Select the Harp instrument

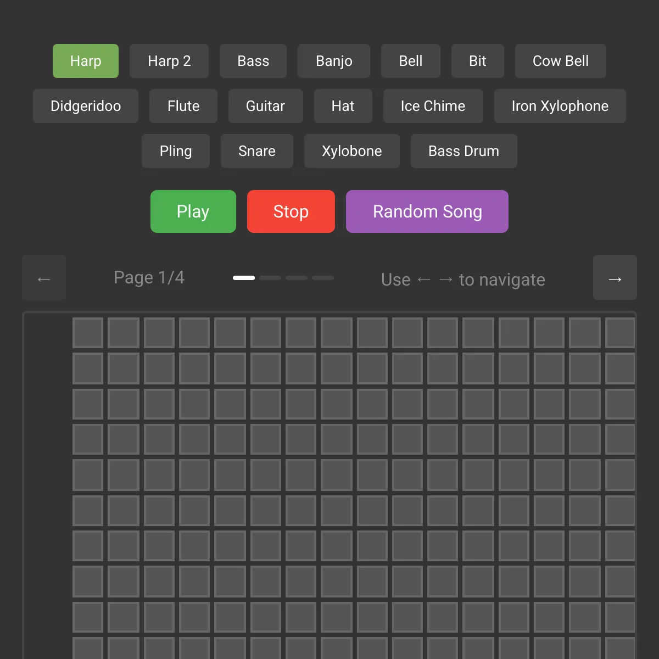click(x=86, y=61)
